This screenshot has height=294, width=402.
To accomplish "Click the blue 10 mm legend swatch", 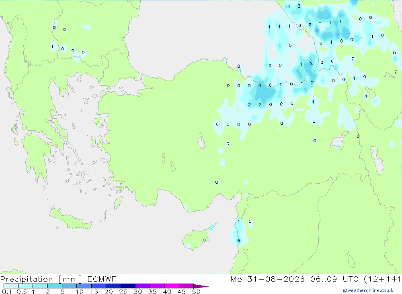I will pos(84,286).
